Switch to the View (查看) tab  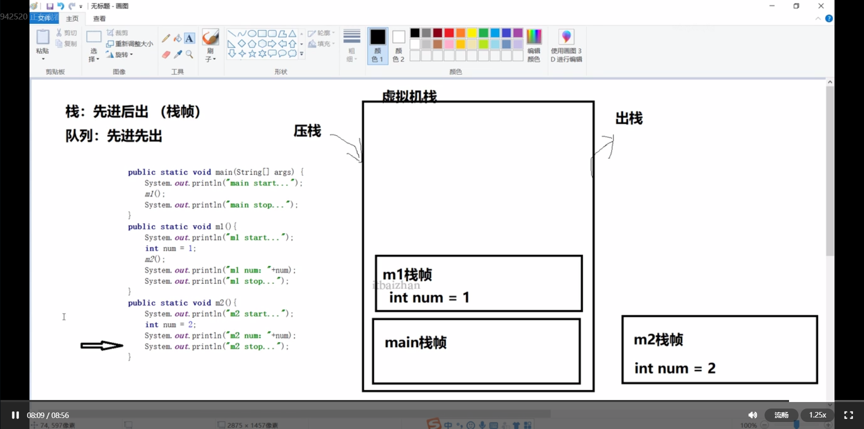click(x=99, y=18)
